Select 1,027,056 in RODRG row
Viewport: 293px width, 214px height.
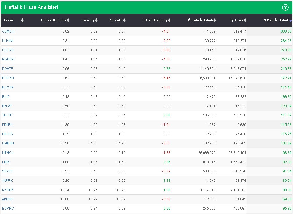(x=239, y=59)
